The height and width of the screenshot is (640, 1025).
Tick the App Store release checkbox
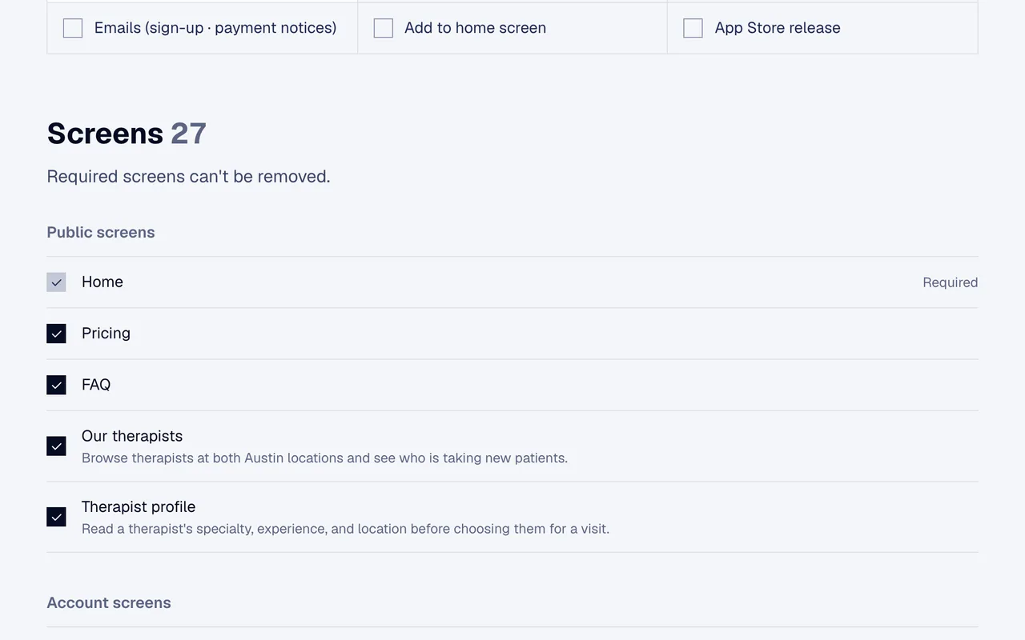pyautogui.click(x=693, y=28)
